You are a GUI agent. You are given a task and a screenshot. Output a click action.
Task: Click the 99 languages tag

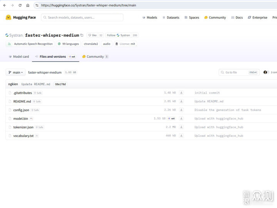pyautogui.click(x=68, y=44)
